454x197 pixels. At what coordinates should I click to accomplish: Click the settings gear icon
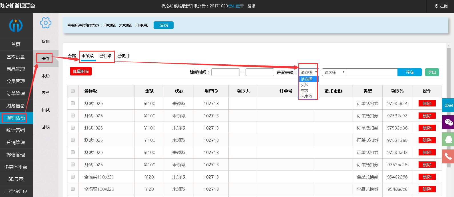[46, 23]
